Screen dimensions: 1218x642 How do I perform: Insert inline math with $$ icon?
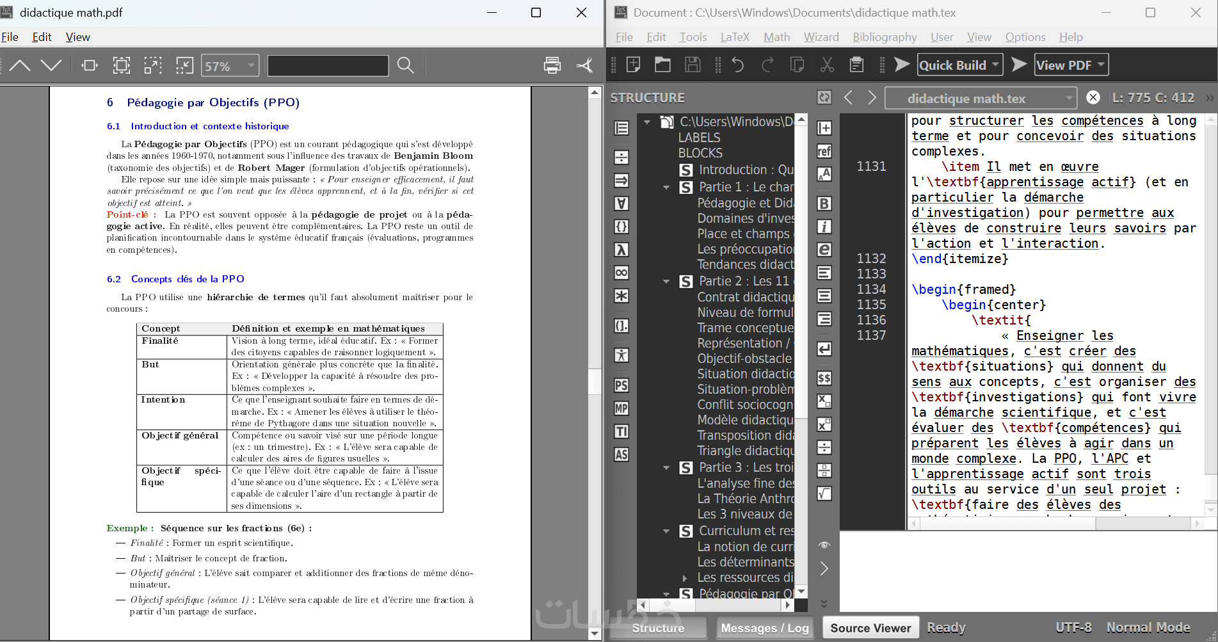[824, 378]
